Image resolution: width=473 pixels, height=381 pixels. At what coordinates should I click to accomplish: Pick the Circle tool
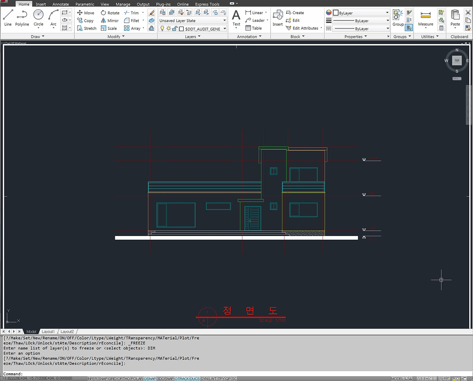coord(38,18)
